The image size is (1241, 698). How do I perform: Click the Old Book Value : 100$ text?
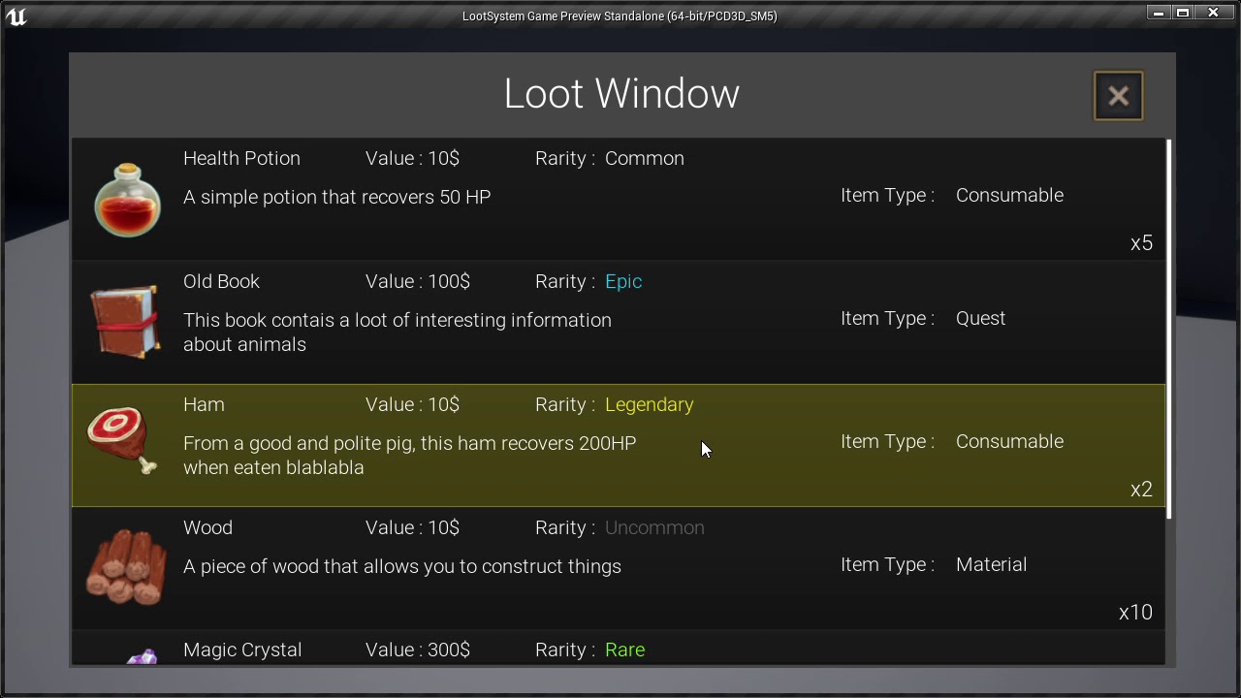coord(418,281)
